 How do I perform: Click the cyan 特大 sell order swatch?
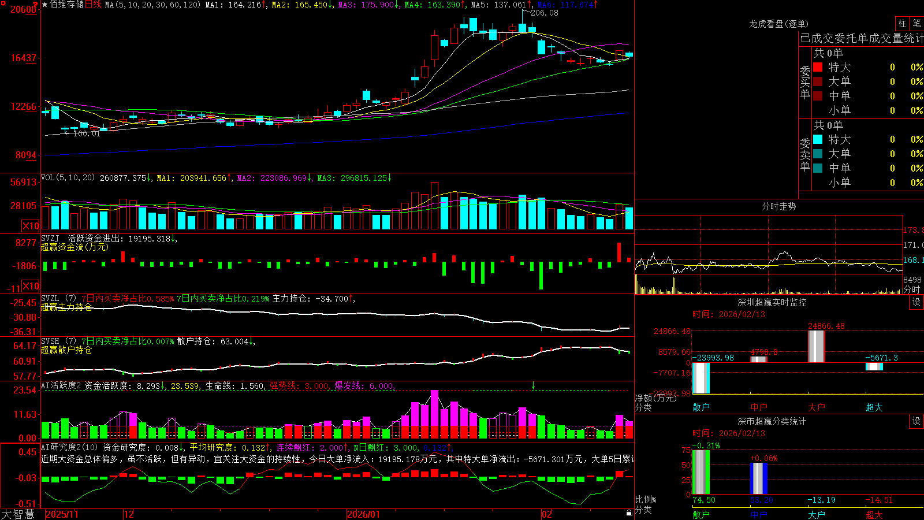[818, 139]
